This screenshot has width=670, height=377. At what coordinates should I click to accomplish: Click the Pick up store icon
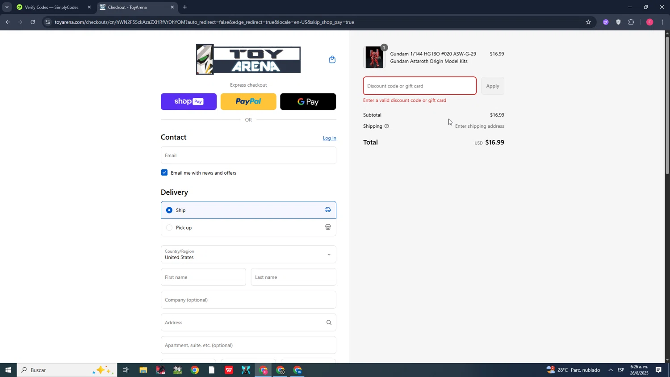point(328,227)
